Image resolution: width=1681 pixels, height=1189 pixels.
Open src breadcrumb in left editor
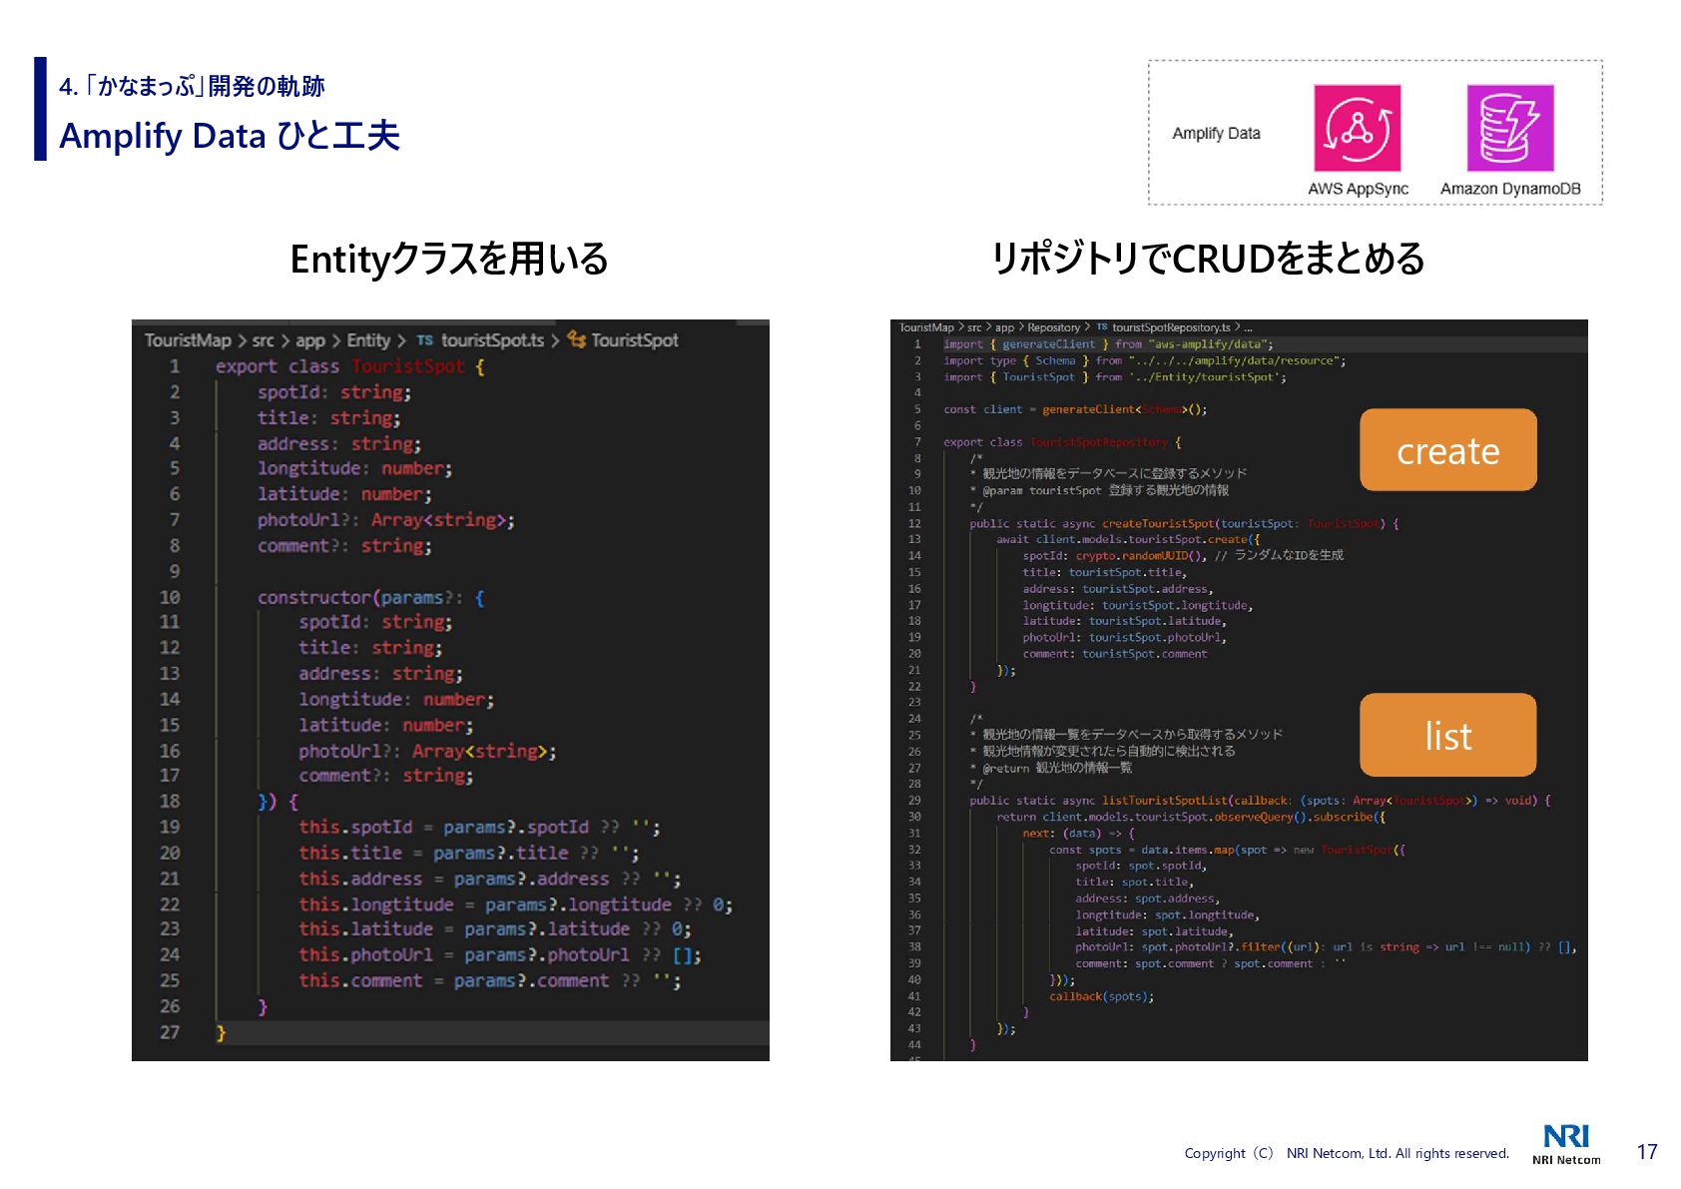pos(263,340)
